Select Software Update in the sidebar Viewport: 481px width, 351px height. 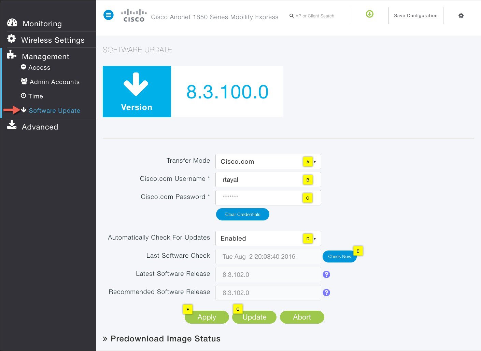55,111
